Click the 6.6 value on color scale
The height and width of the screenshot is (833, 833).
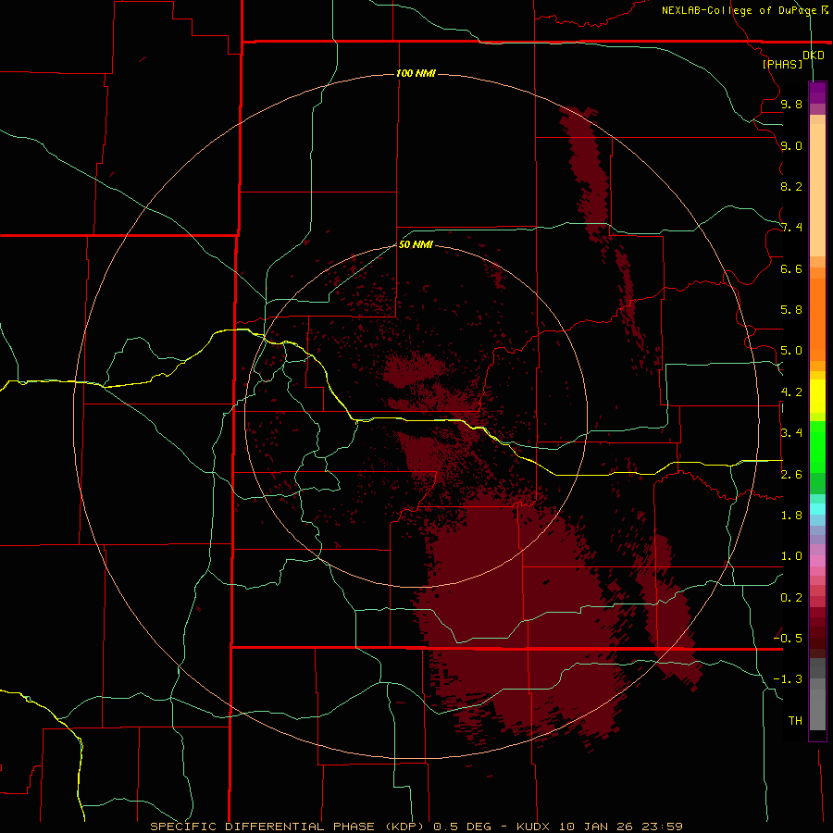coord(791,268)
